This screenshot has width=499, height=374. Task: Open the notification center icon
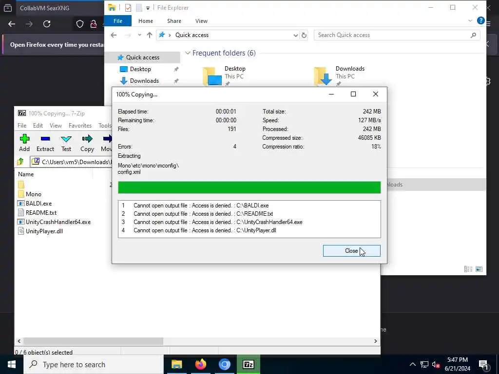(484, 364)
